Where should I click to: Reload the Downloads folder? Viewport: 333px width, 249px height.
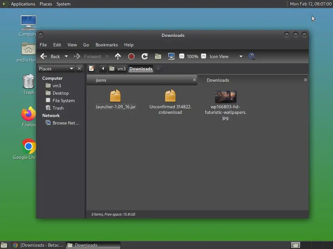pyautogui.click(x=145, y=56)
